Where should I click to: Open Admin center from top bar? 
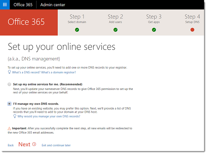click(53, 5)
